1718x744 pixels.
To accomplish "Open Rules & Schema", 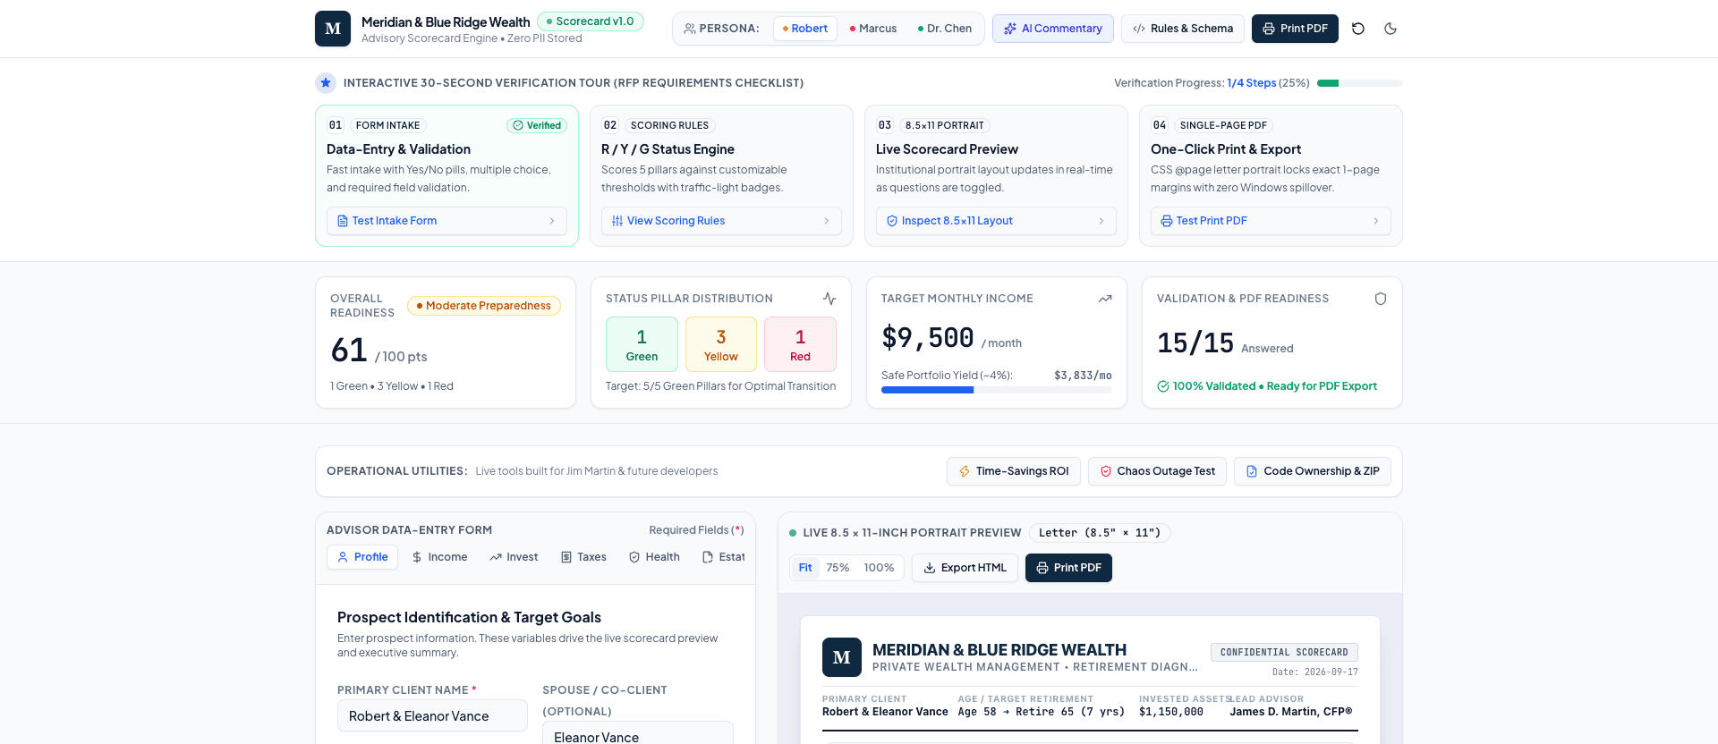I will [1183, 29].
